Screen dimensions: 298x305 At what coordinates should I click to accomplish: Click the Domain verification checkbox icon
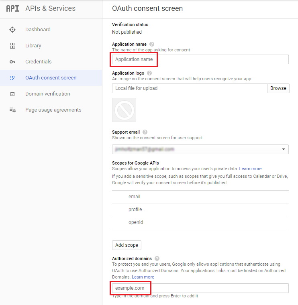[12, 94]
